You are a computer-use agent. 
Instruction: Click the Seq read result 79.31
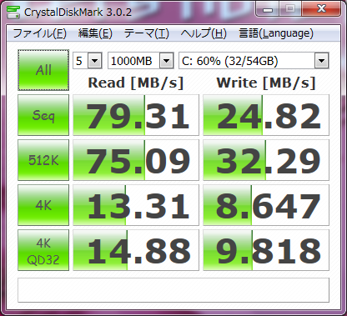[x=136, y=115]
